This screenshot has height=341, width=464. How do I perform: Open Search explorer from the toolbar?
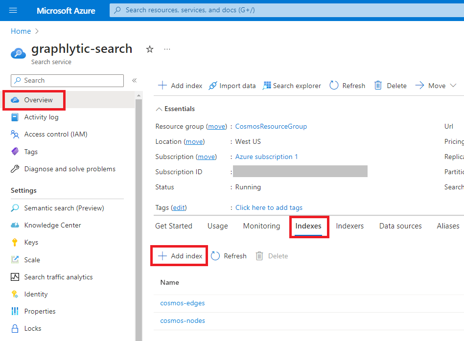292,86
